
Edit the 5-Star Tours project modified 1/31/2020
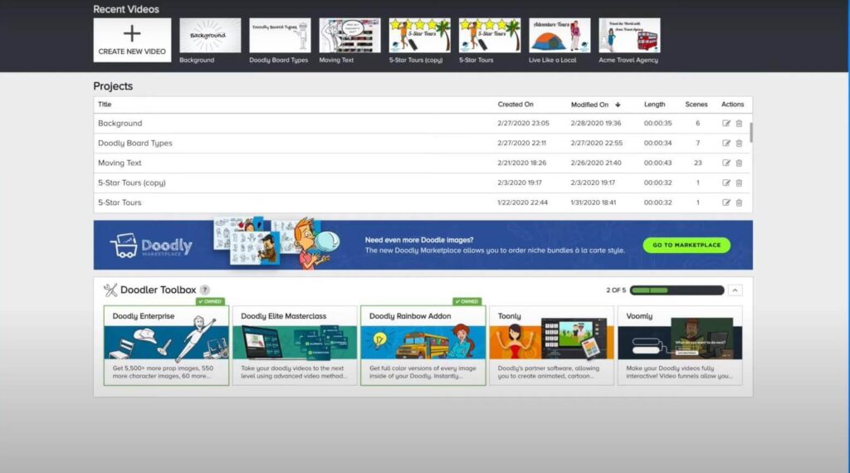coord(725,202)
